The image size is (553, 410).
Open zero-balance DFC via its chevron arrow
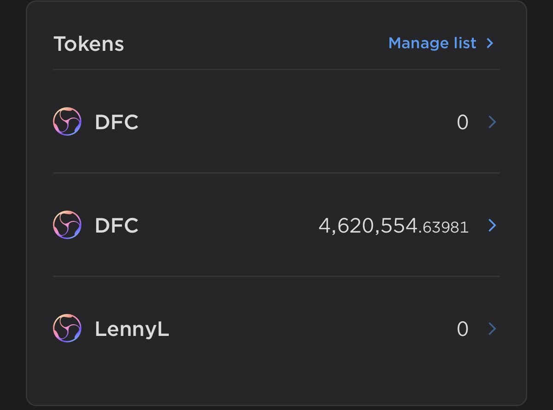coord(492,122)
